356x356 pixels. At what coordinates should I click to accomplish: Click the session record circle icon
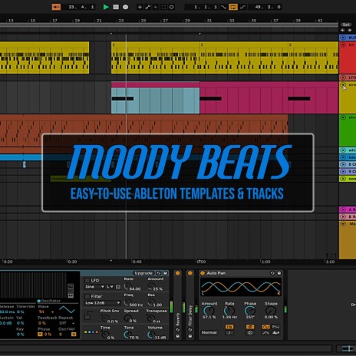(172, 7)
